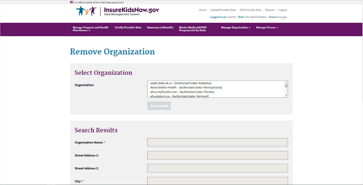Click organization list scroll up arrow
Image resolution: width=363 pixels, height=185 pixels.
[x=286, y=83]
